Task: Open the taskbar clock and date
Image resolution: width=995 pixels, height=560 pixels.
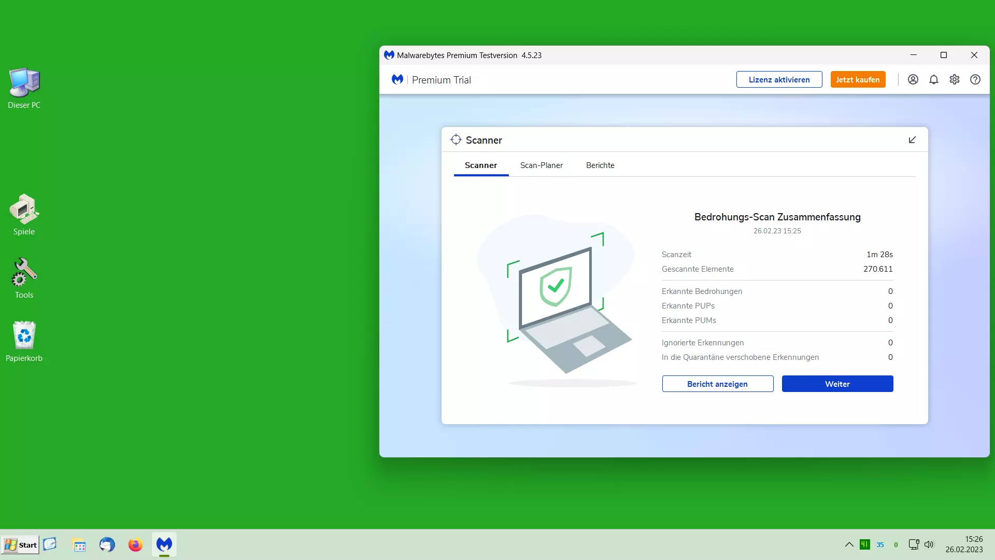Action: [x=964, y=544]
